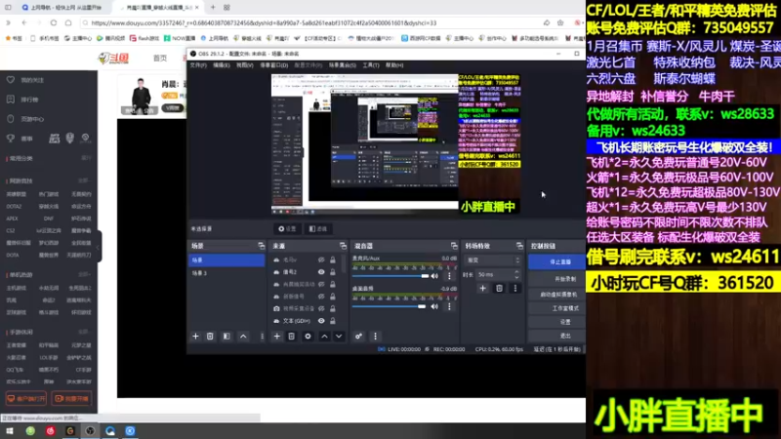Screen dimensions: 781x439
Task: Move the selected scene up
Action: pos(243,337)
